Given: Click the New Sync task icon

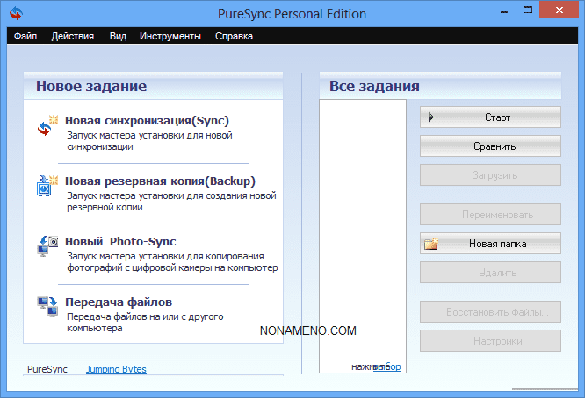Looking at the screenshot, I should [47, 125].
